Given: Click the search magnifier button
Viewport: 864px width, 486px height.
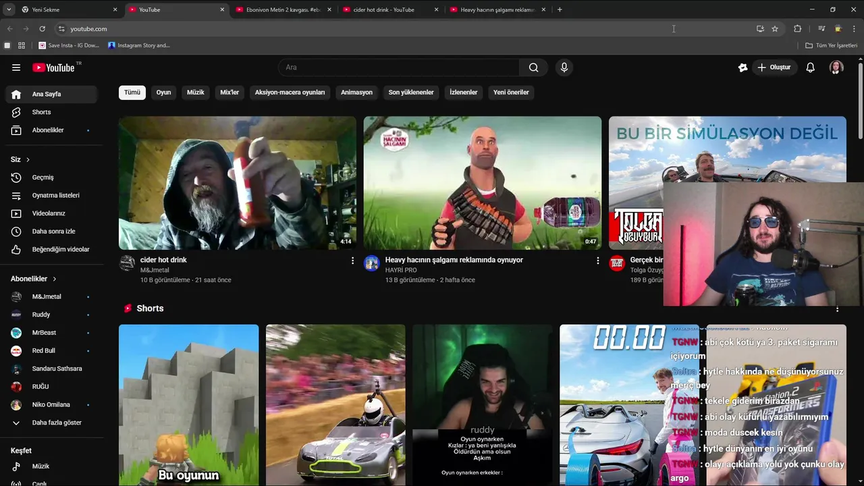Looking at the screenshot, I should pyautogui.click(x=534, y=67).
